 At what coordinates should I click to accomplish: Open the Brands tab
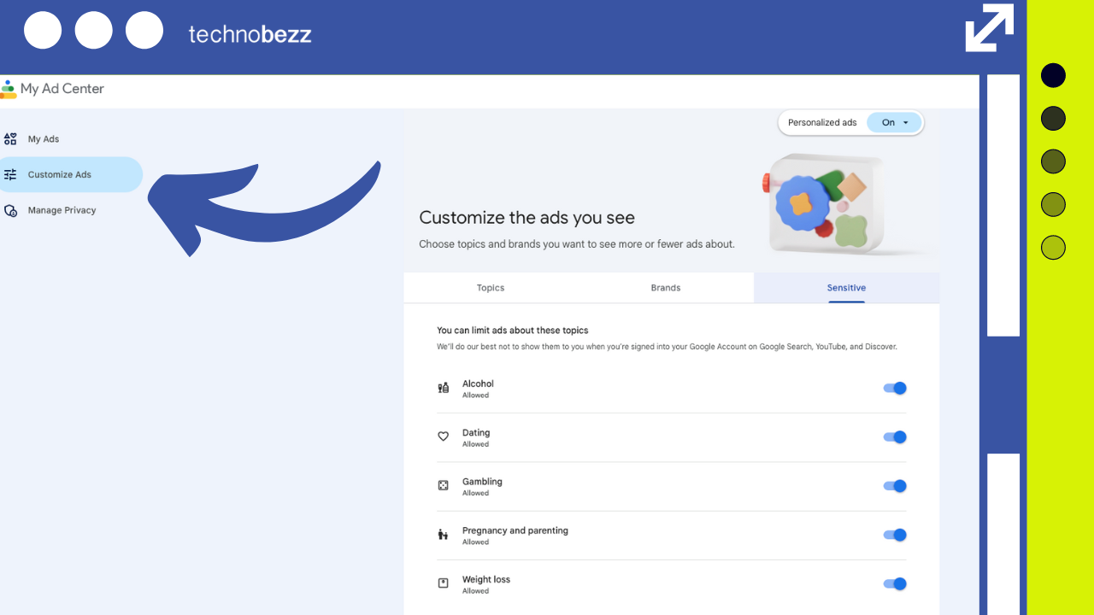tap(666, 288)
